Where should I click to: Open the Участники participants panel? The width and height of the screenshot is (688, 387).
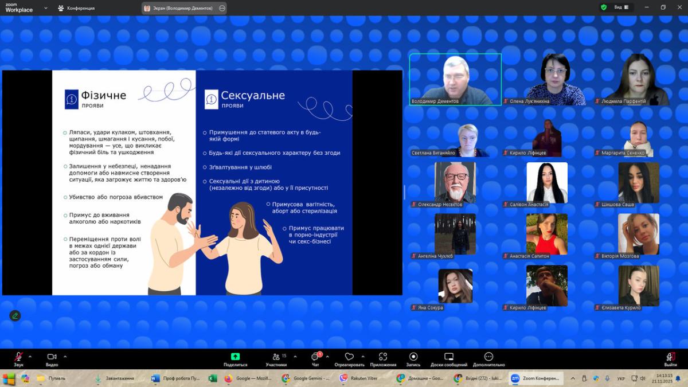[x=276, y=357]
